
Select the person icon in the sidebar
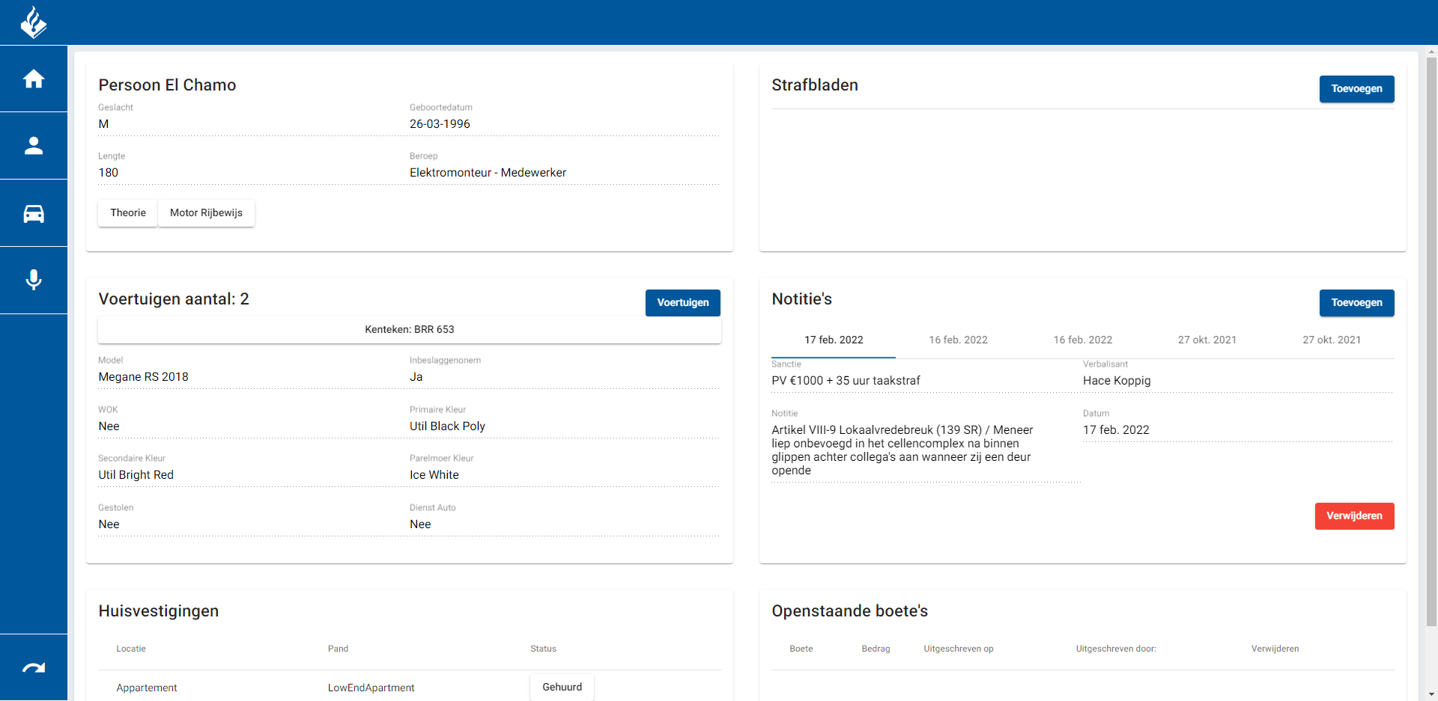pos(34,146)
